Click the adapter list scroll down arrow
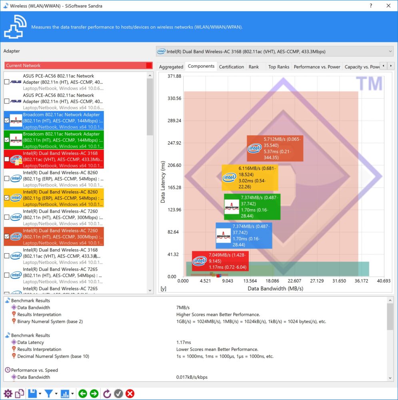 150,290
